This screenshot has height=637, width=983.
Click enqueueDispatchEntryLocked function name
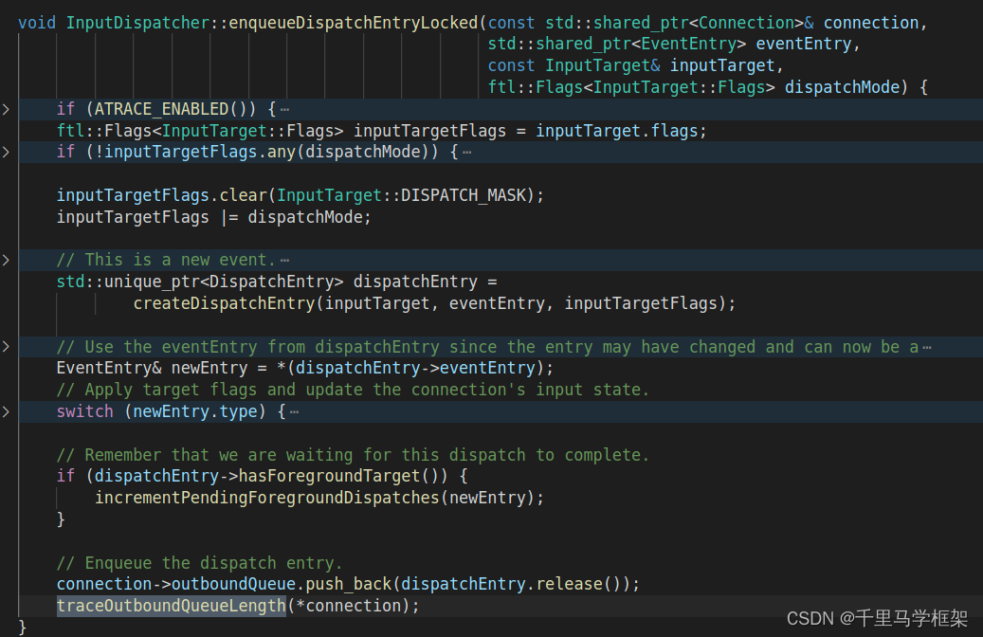tap(354, 23)
